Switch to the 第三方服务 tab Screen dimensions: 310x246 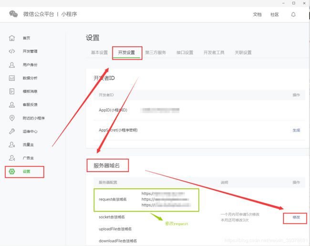click(155, 52)
